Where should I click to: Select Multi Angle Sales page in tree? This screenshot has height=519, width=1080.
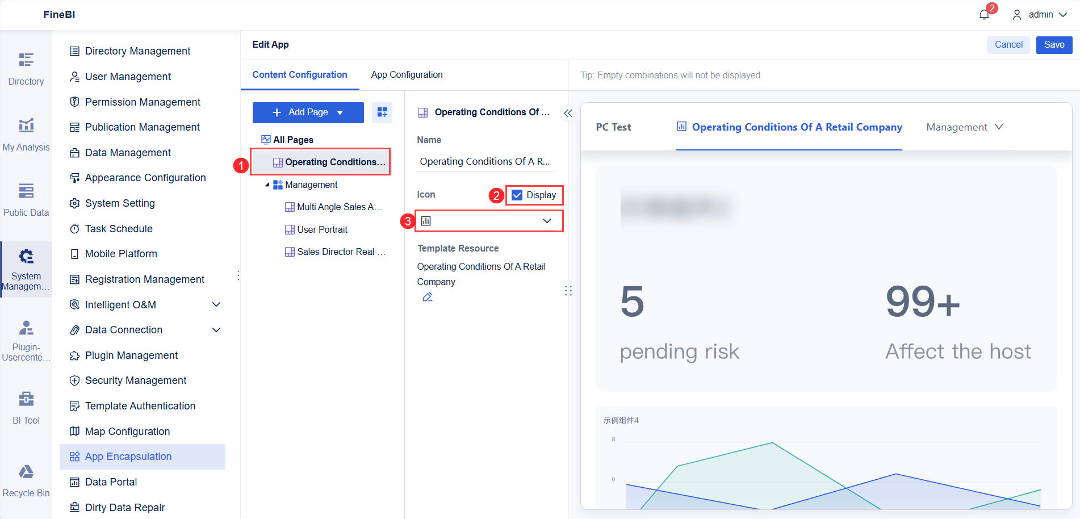click(333, 207)
